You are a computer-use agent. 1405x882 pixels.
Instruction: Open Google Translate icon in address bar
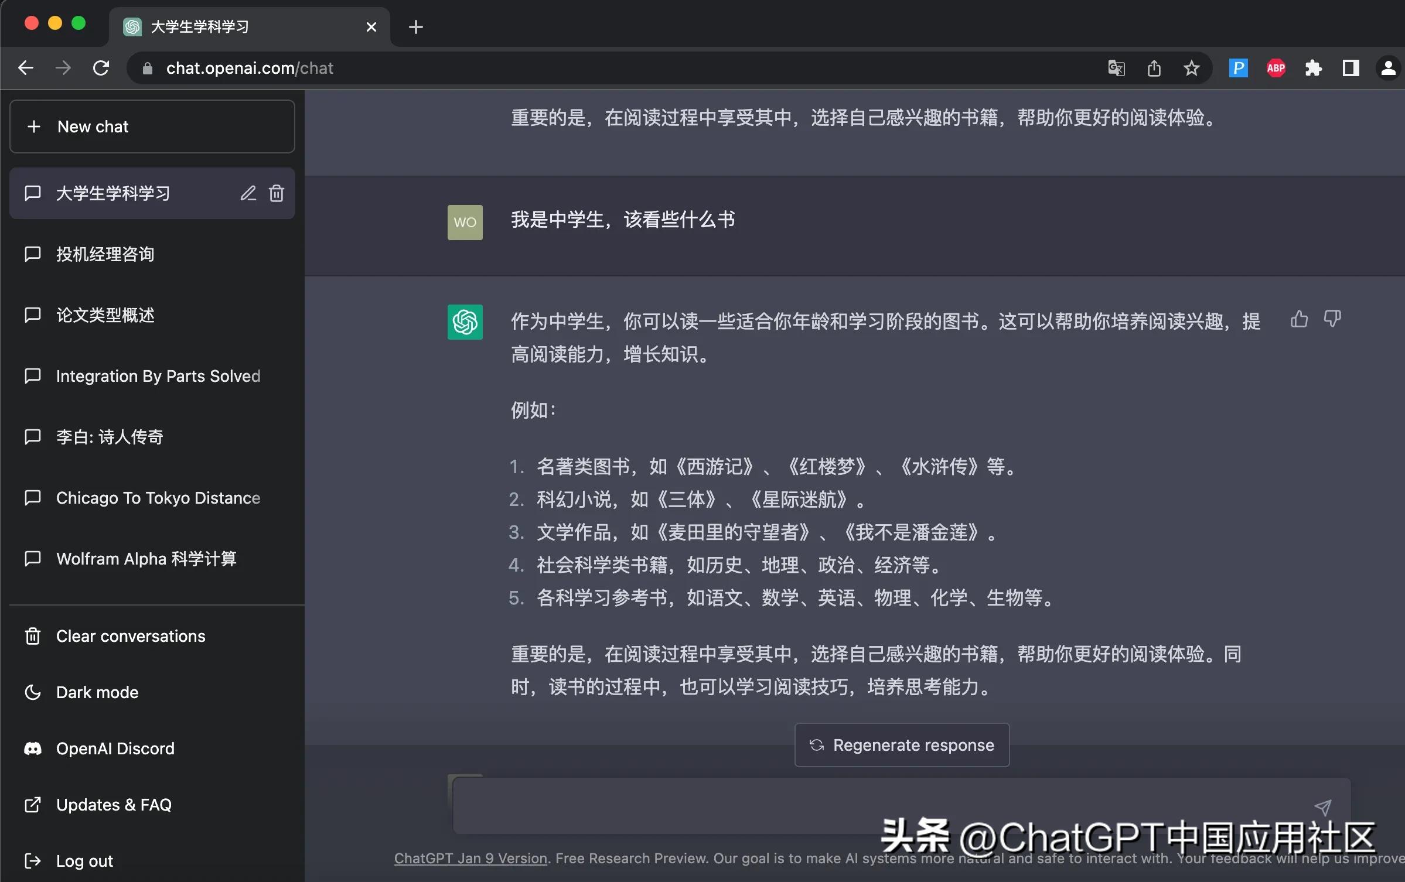(x=1115, y=67)
